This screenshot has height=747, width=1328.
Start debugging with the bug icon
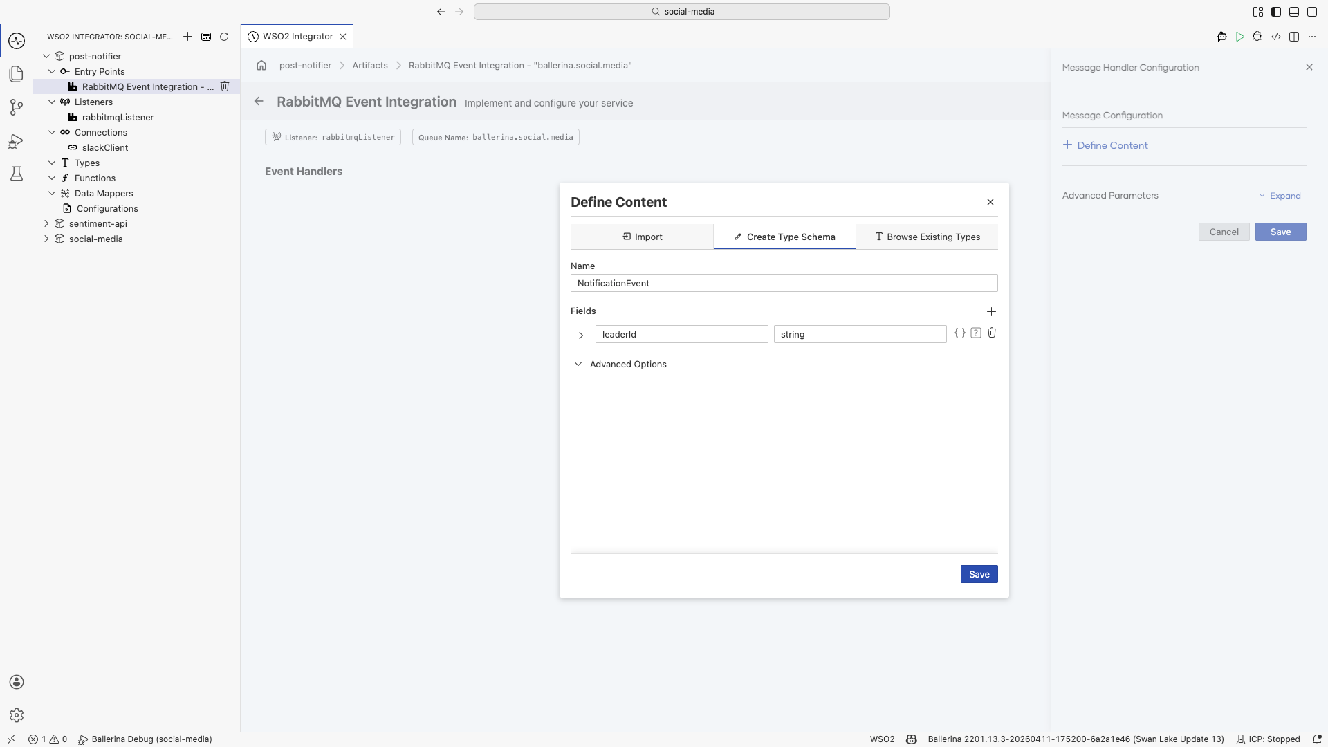pos(1257,37)
